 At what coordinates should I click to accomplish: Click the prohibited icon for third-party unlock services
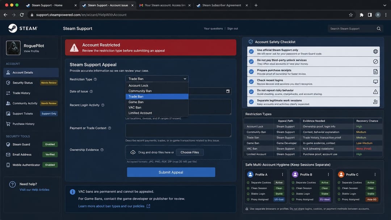(x=375, y=62)
